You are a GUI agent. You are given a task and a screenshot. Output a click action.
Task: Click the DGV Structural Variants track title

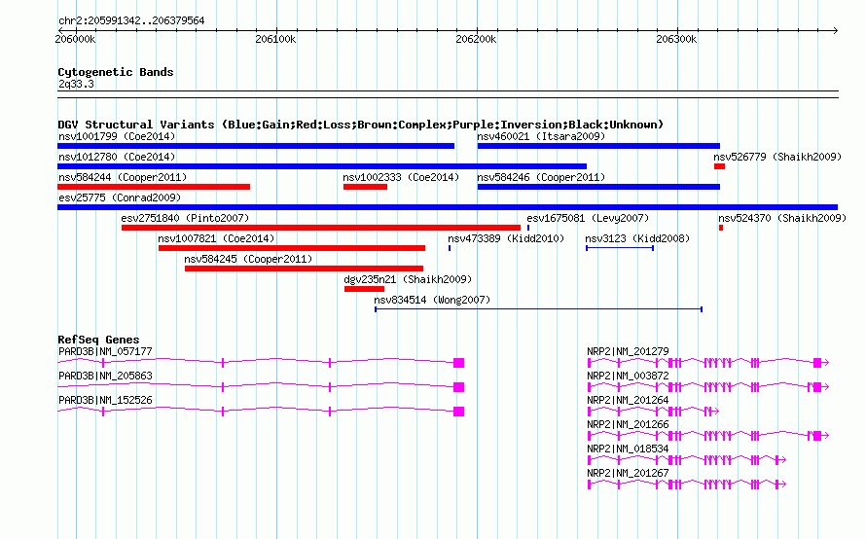(361, 125)
